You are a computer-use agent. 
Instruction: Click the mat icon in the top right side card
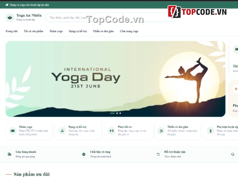point(236,49)
